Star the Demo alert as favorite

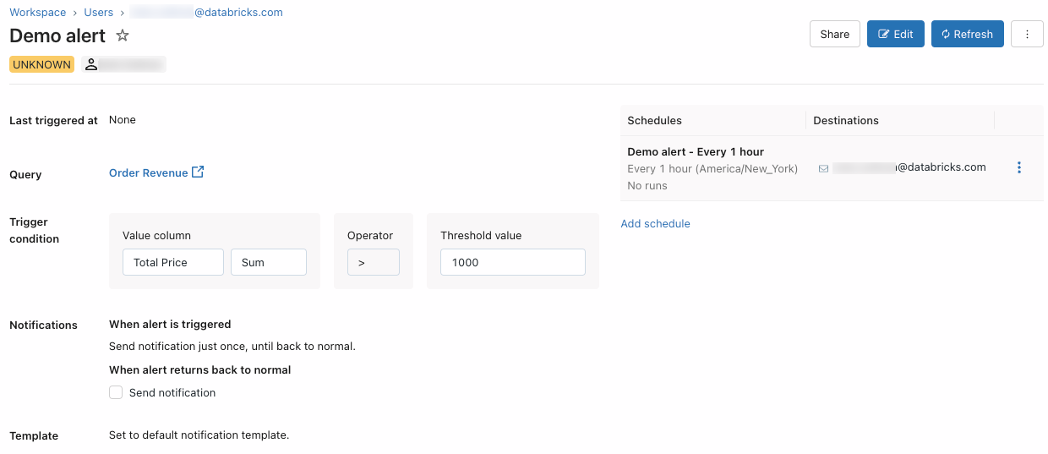click(x=123, y=36)
